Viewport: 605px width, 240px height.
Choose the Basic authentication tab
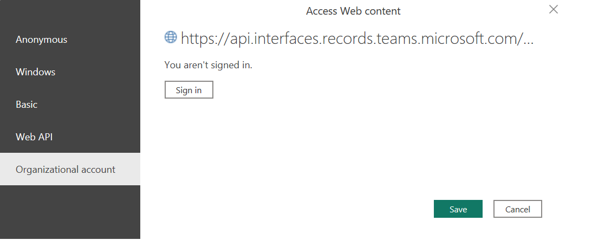[x=27, y=105]
